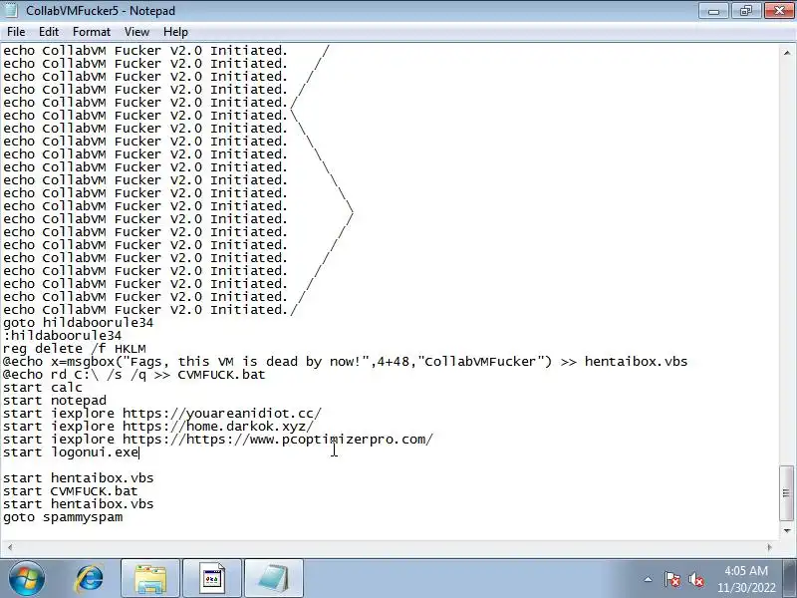Click the Notepad title bar icon
This screenshot has height=598, width=797.
11,10
